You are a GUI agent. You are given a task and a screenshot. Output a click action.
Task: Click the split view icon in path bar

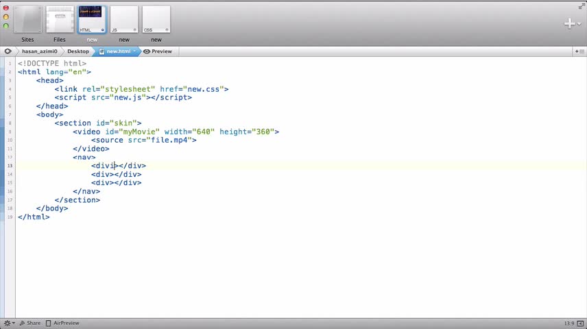click(x=580, y=51)
